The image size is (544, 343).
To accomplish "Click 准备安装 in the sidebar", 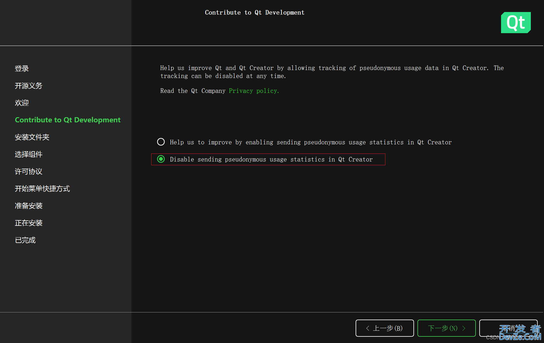I will [x=29, y=206].
